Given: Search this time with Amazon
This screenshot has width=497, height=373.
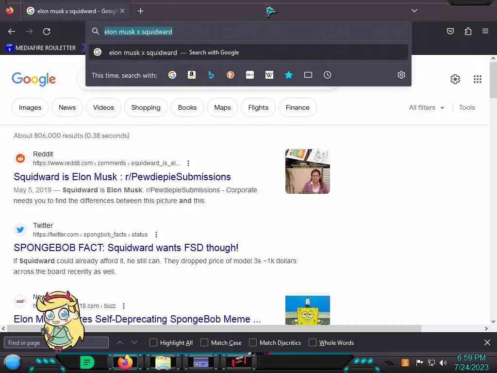Looking at the screenshot, I should 191,75.
